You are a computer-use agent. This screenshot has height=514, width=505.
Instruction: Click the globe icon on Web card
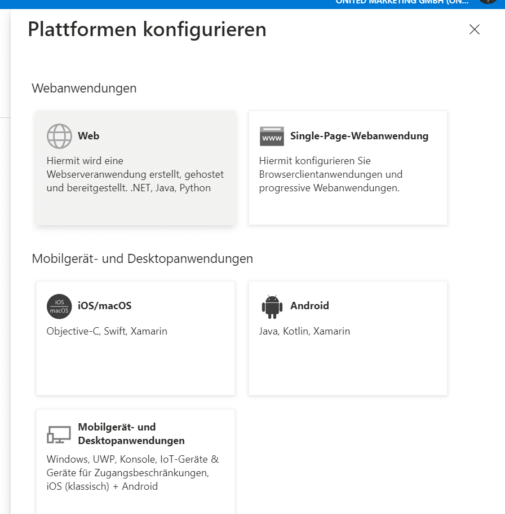(x=59, y=136)
